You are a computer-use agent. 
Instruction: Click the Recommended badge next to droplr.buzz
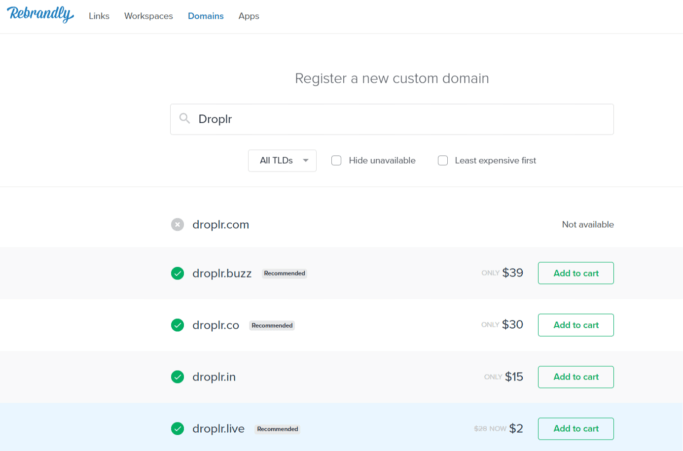(x=285, y=273)
